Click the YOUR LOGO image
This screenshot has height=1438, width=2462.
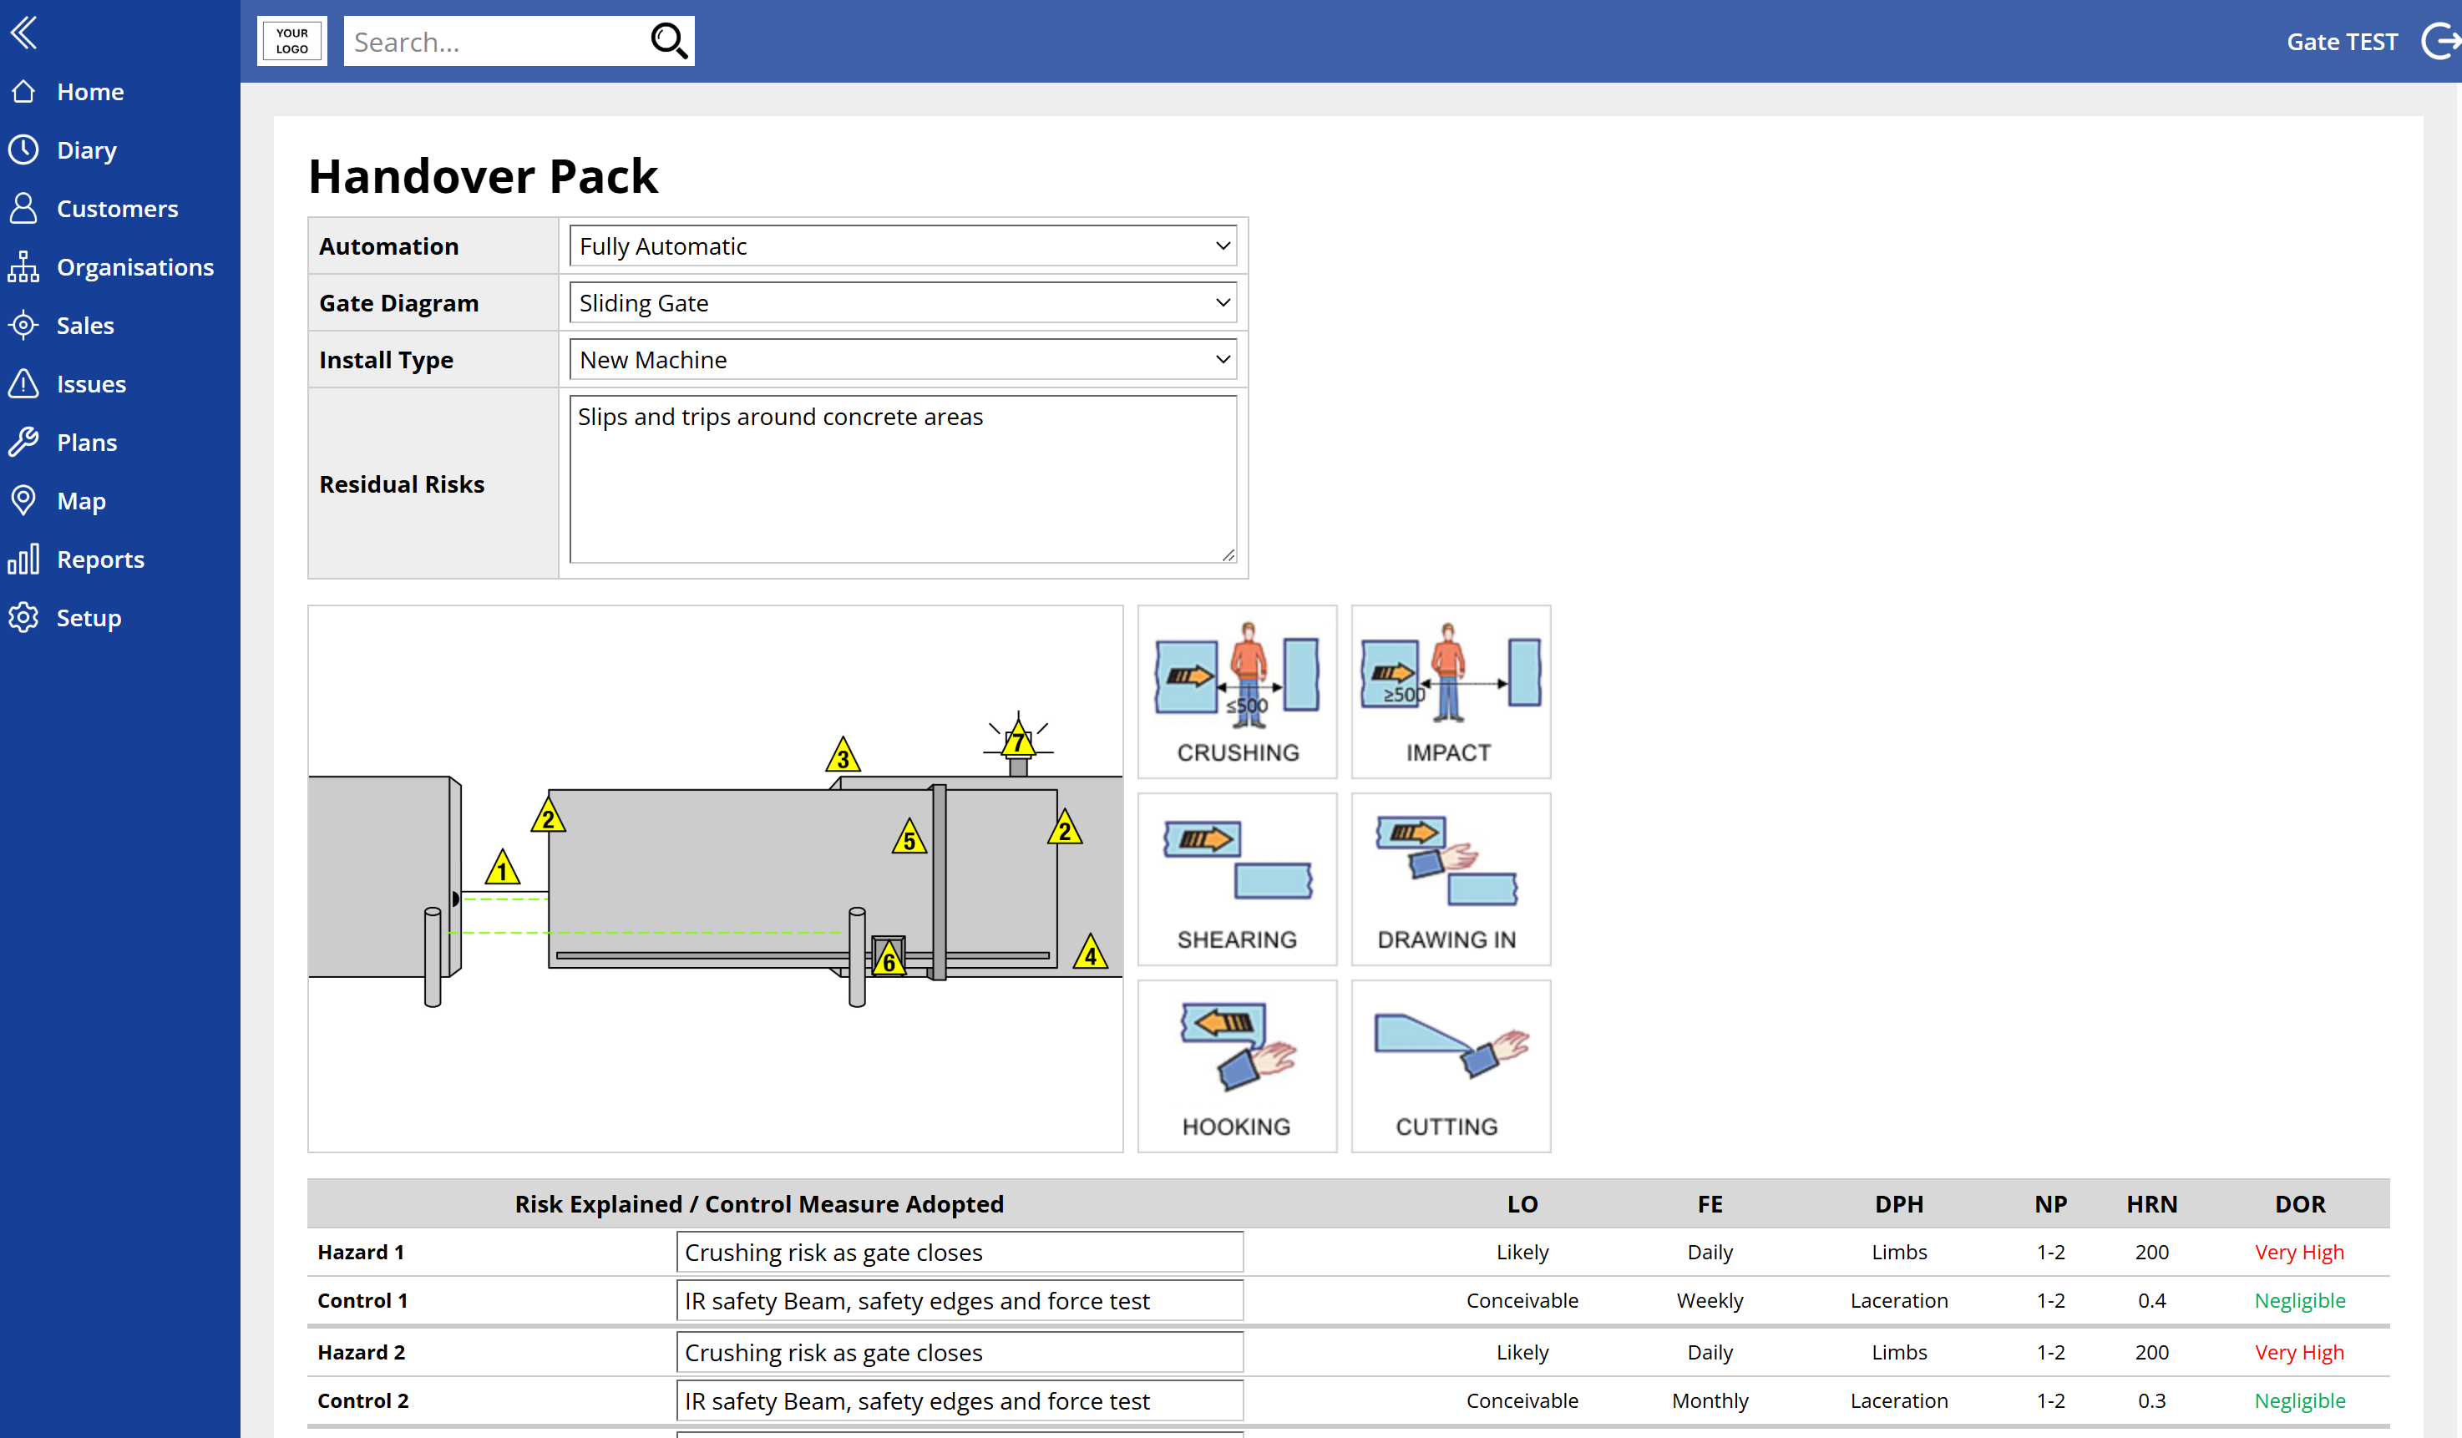point(291,41)
